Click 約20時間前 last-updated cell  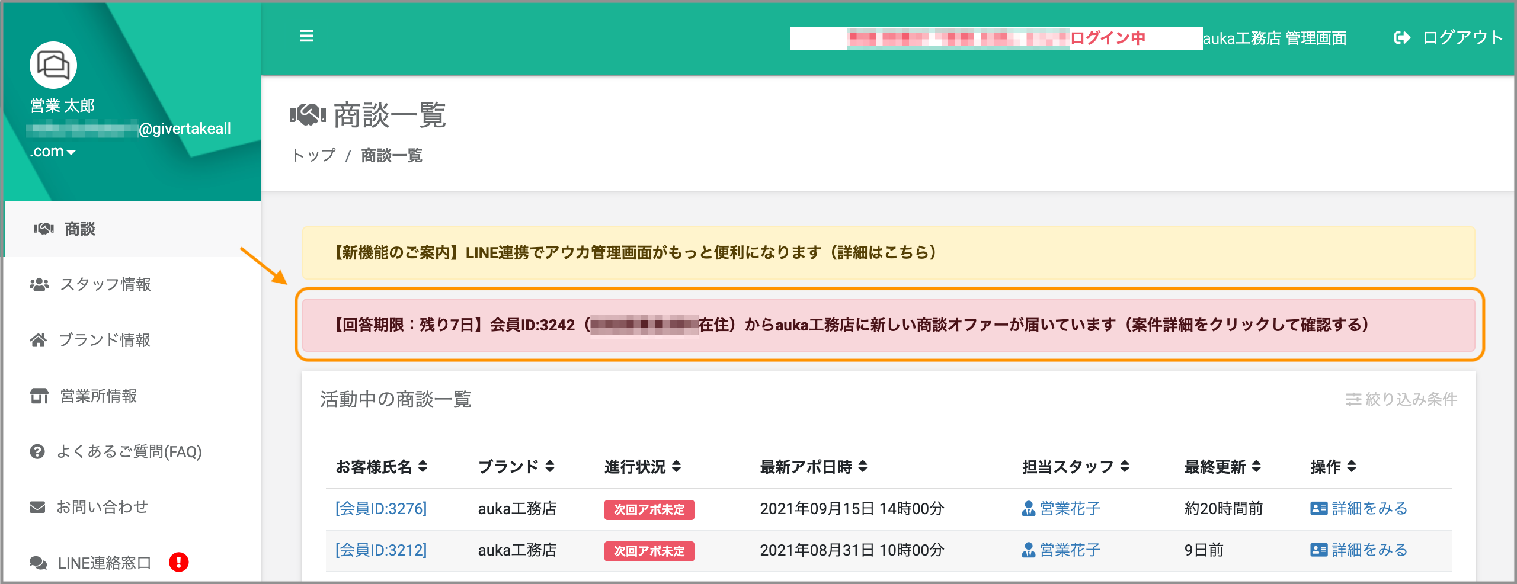[x=1224, y=509]
